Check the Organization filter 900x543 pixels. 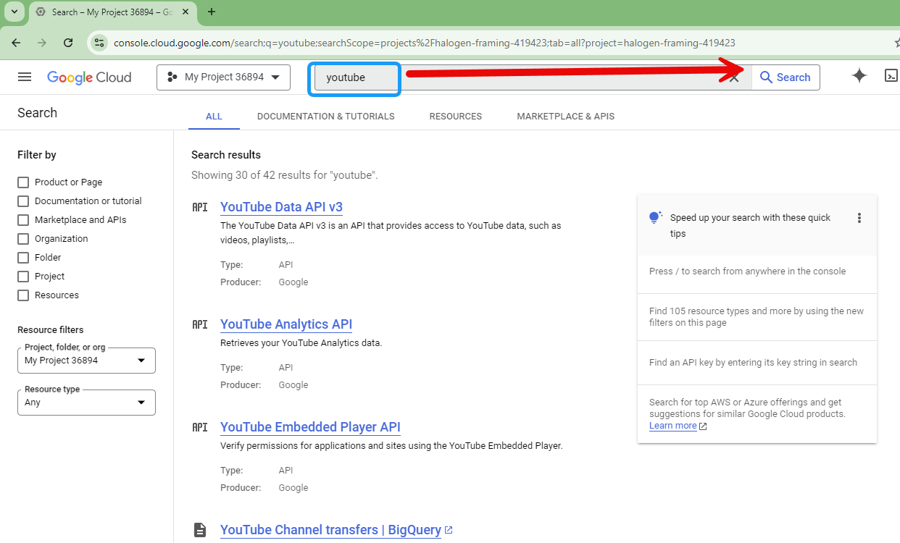23,239
